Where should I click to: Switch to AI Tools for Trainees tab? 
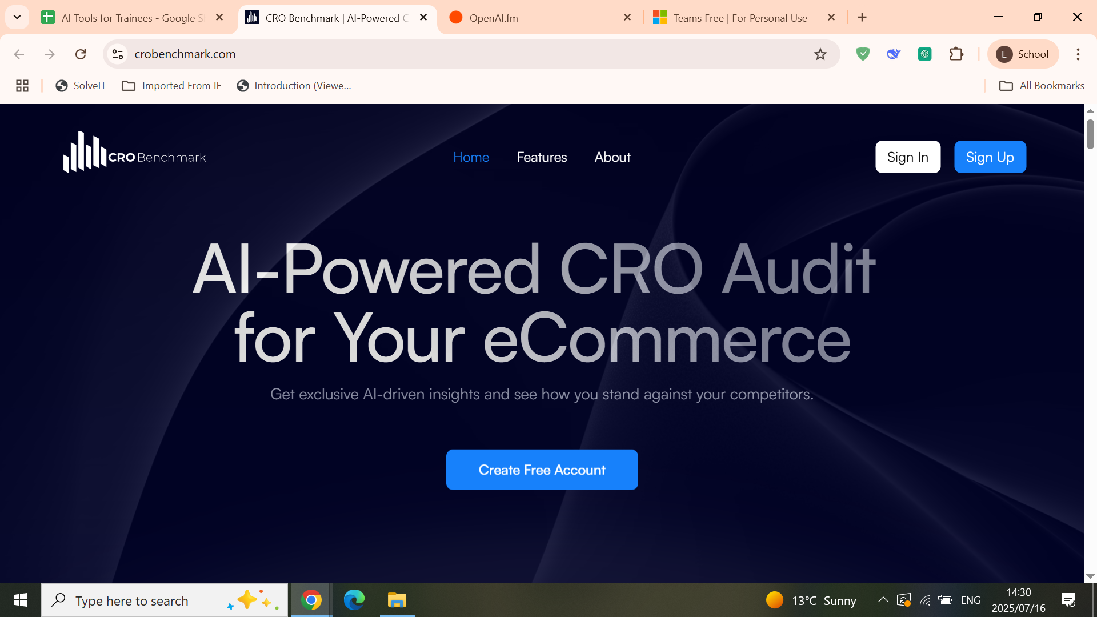pos(131,18)
